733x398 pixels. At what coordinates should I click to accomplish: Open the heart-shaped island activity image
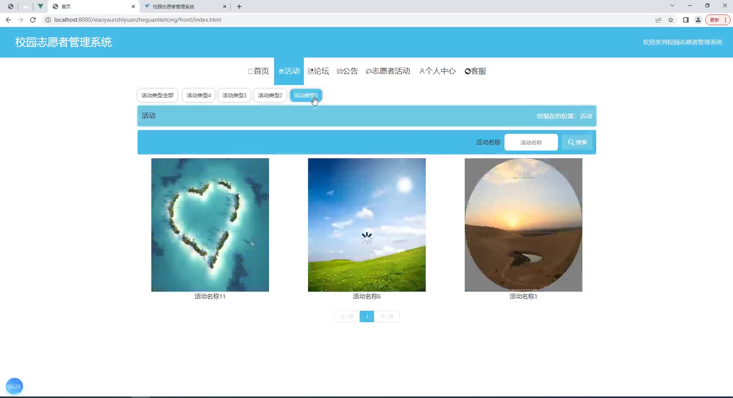(210, 225)
